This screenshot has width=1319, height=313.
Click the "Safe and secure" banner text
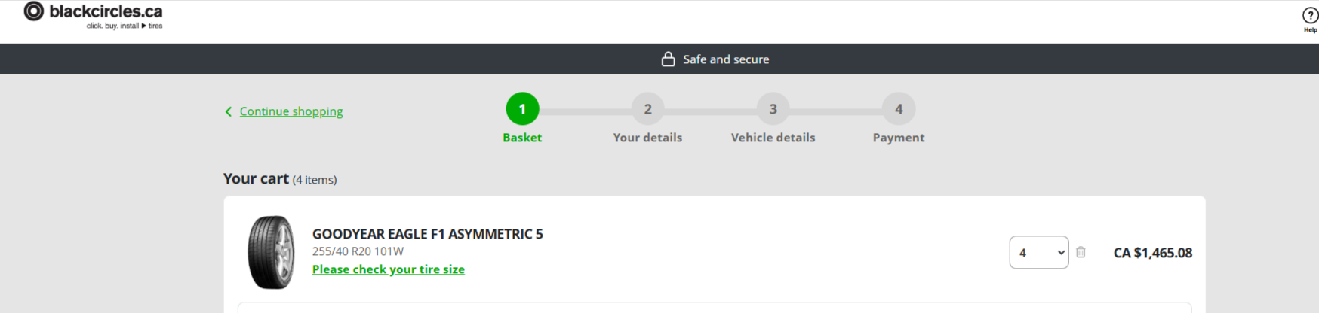726,59
